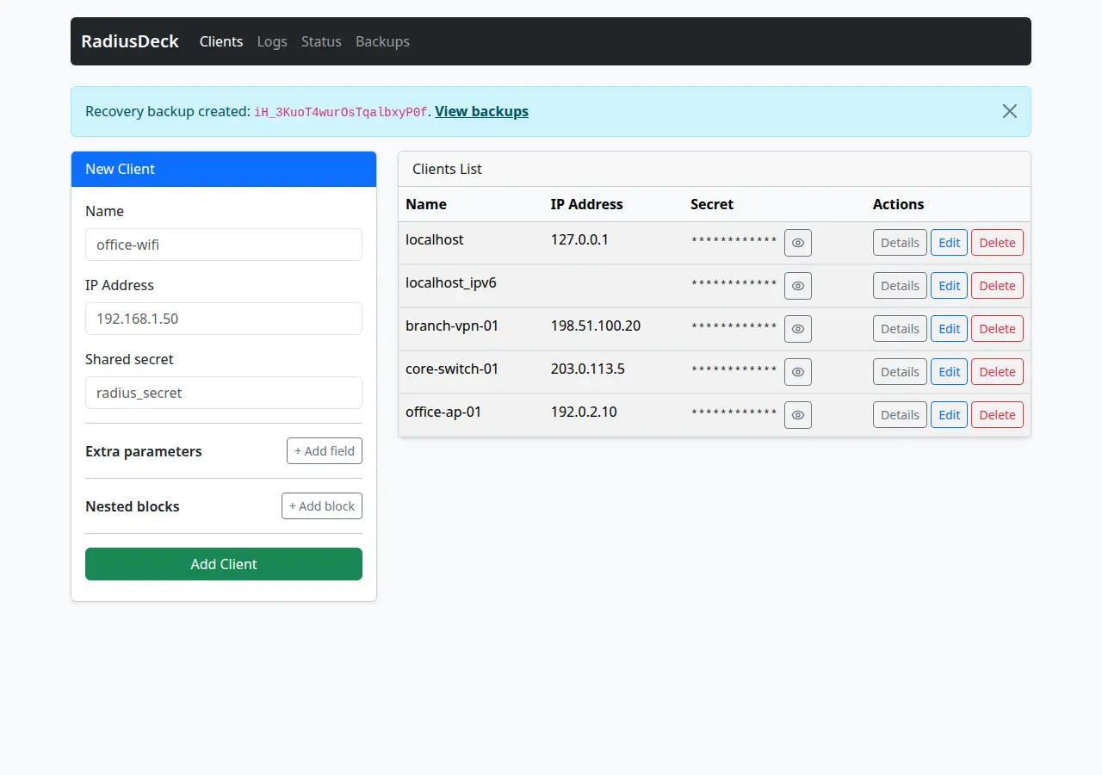Click the Shared secret field
Viewport: 1102px width, 775px height.
click(224, 393)
